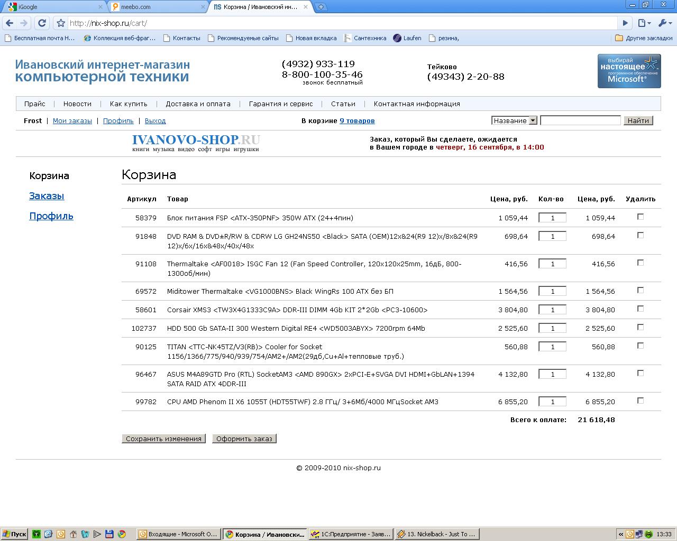Launch Internet Explorer from quick launch

49,534
